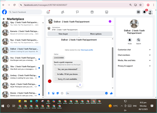Viewport: 157px width, 113px height.
Task: Open the Reels video icon
Action: point(92,12)
